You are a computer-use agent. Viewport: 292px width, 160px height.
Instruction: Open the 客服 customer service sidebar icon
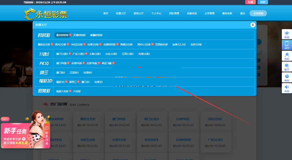click(x=287, y=35)
